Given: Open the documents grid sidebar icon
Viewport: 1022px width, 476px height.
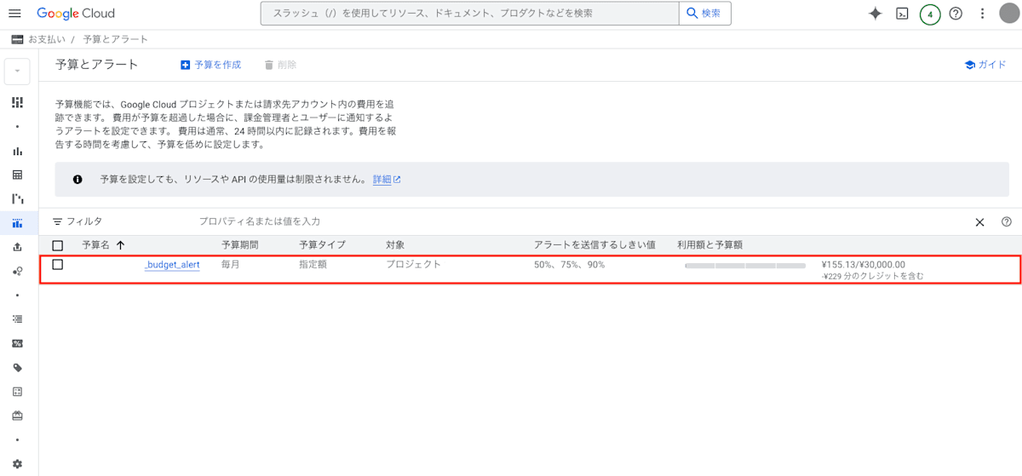Looking at the screenshot, I should pyautogui.click(x=17, y=392).
